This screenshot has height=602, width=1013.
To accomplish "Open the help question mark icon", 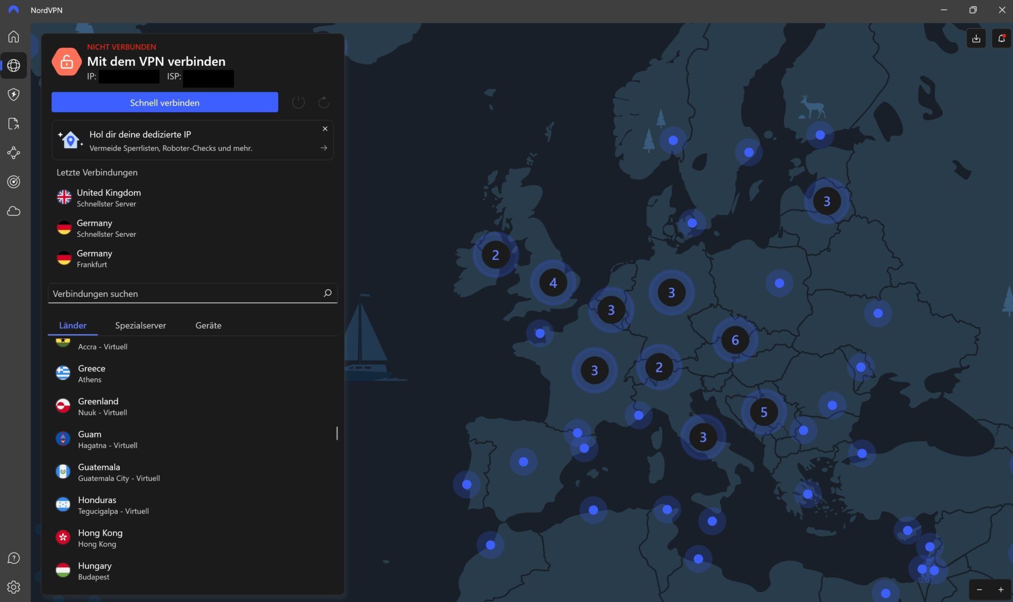I will tap(14, 558).
